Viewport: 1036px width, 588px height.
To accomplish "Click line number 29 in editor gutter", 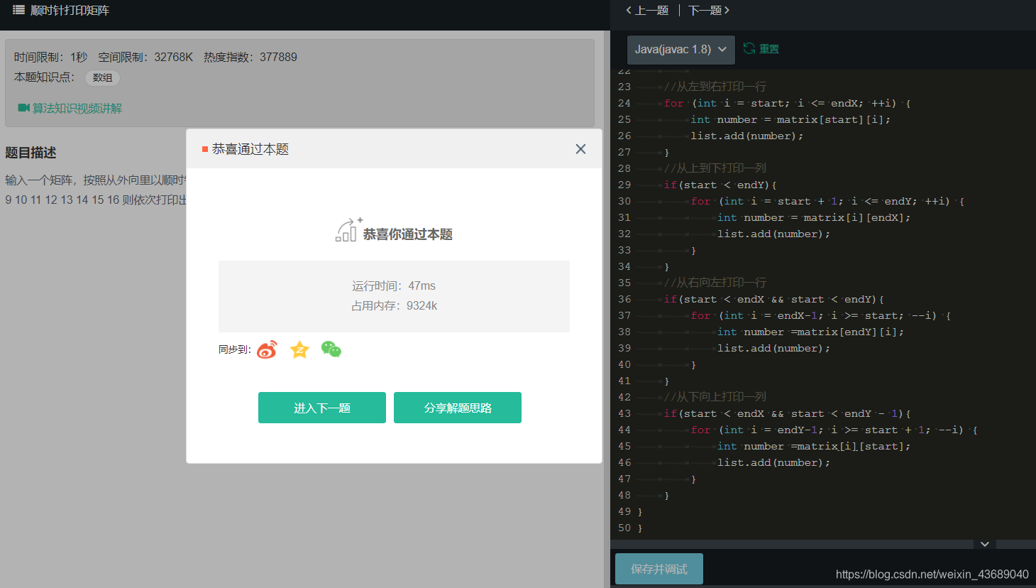I will coord(624,185).
